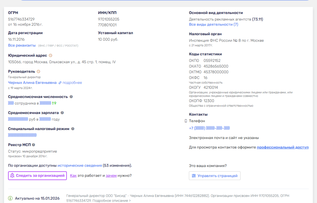
Task: Click the help icon beside Среднемесячная зарплата
Action: coord(62,113)
